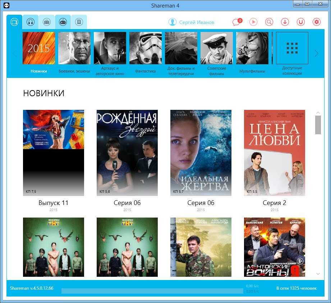Open the Выпуск 11 poster
Viewport: 331px width, 303px height.
coord(54,153)
